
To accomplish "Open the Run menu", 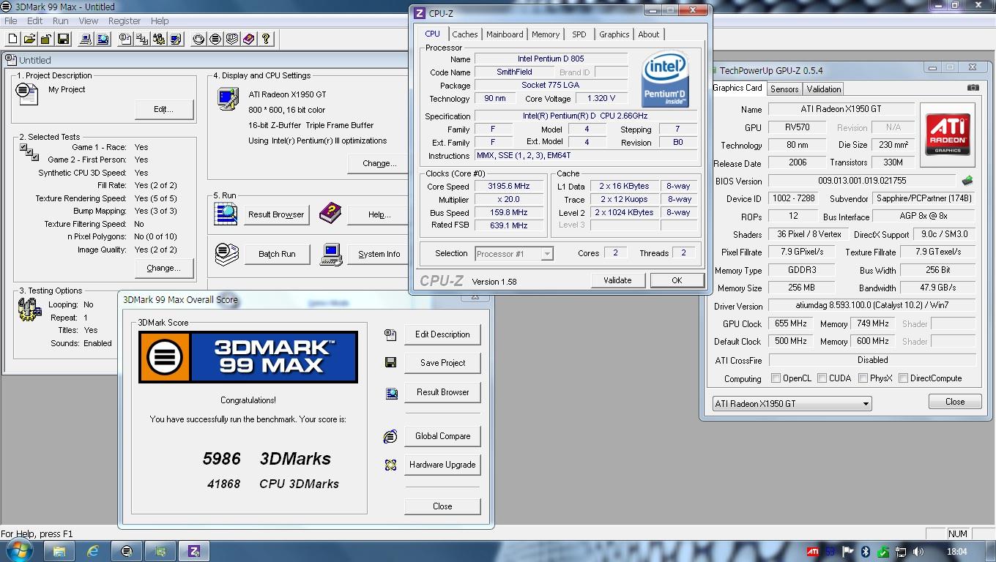I will (61, 20).
